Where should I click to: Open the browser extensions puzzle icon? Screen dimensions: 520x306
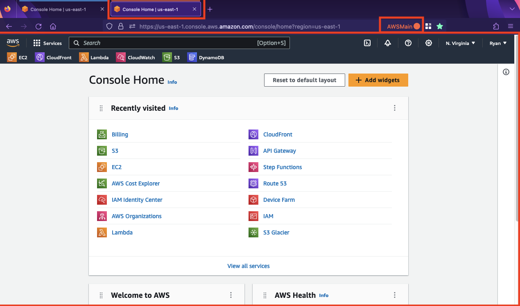[x=496, y=26]
